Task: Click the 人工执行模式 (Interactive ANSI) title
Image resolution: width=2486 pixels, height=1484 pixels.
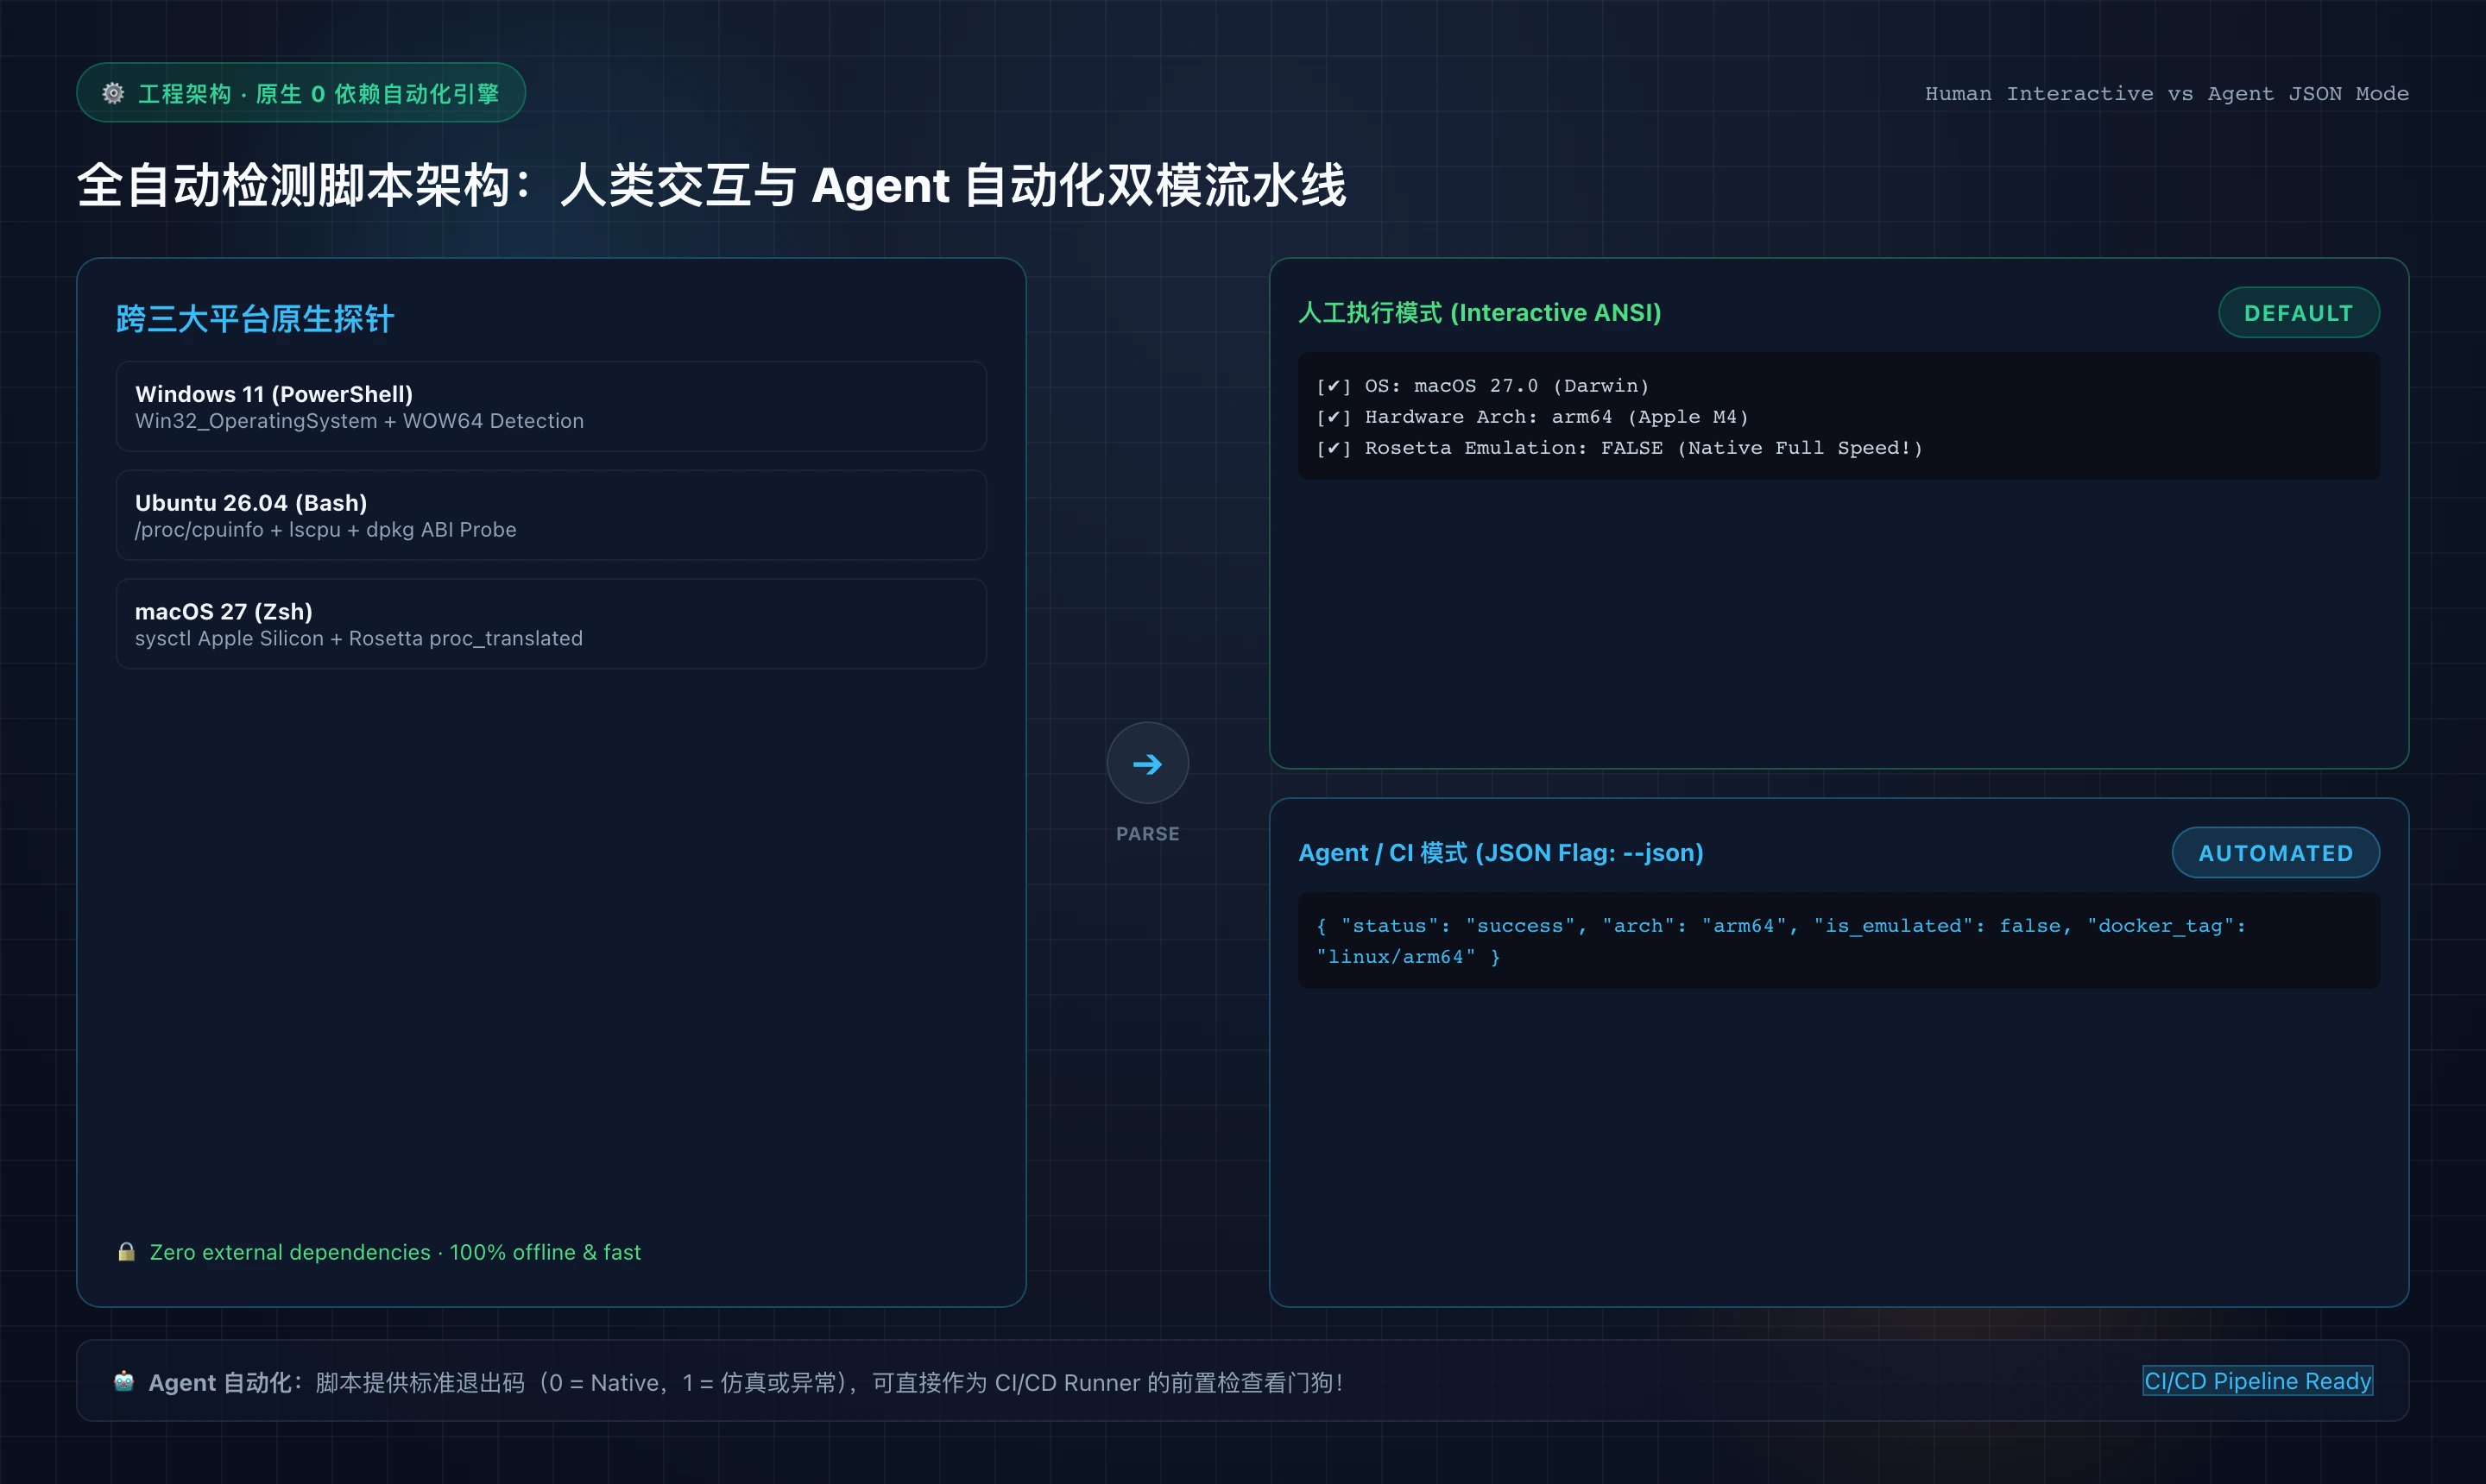Action: tap(1480, 313)
